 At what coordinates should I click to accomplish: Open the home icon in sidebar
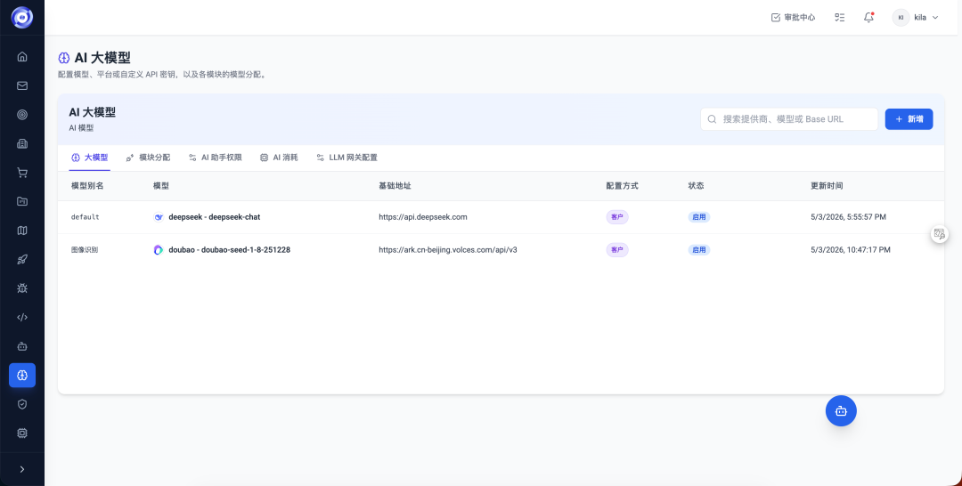click(x=22, y=57)
